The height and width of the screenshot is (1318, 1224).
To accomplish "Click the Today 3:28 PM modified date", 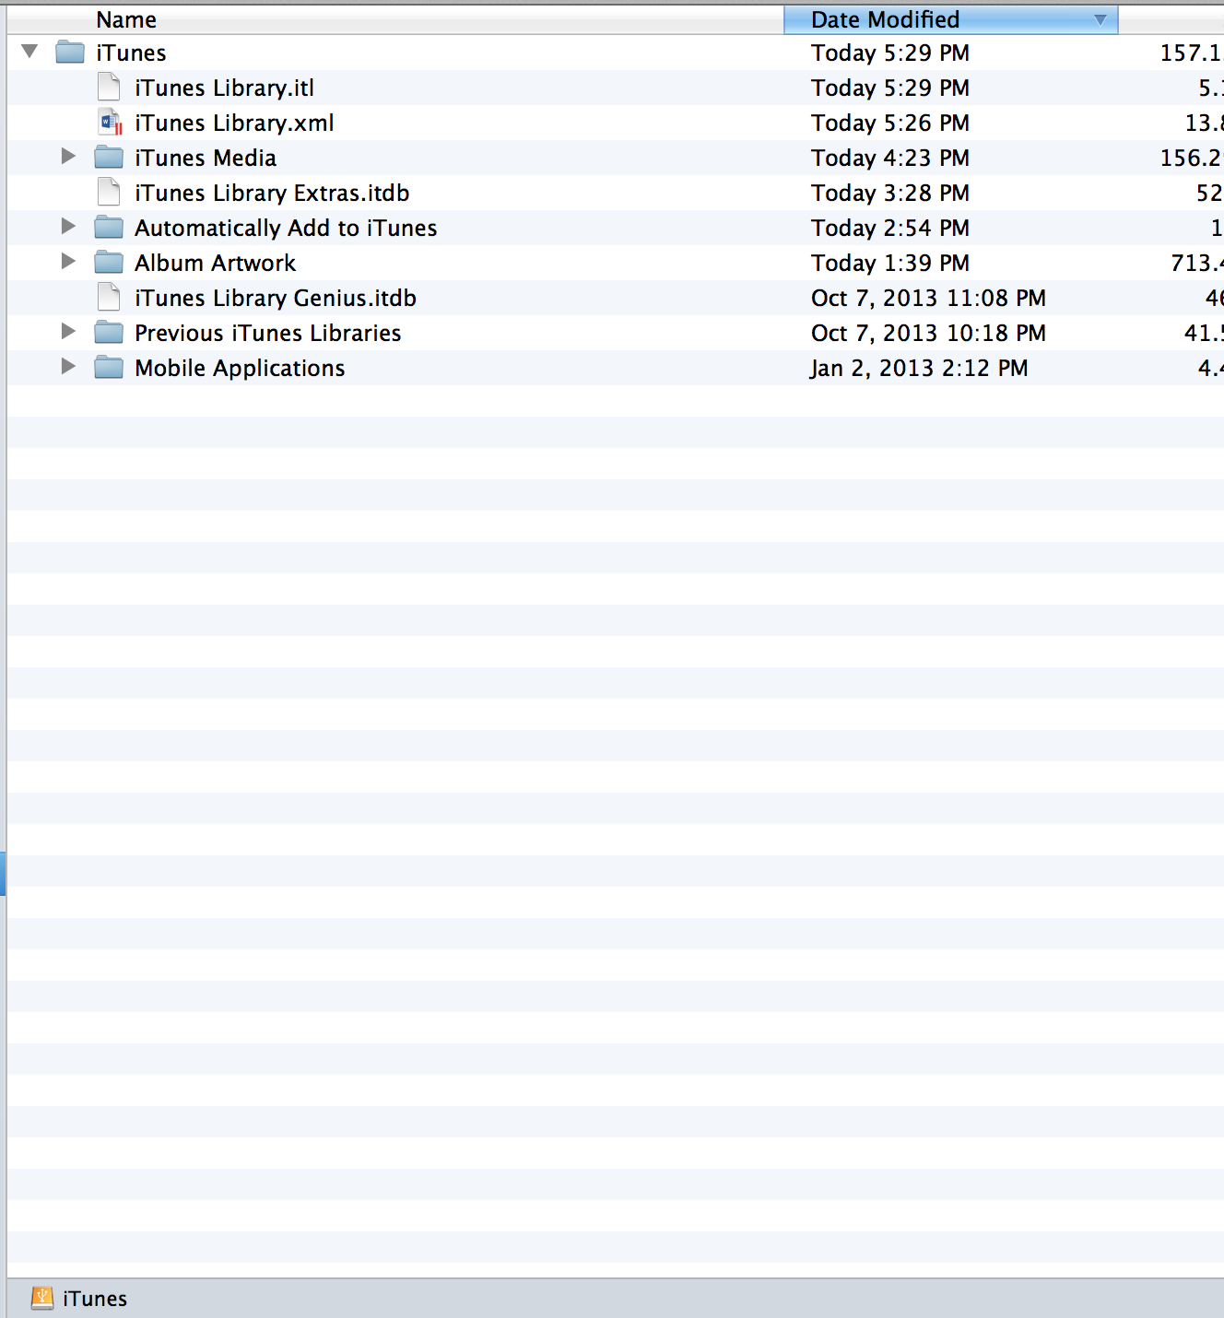I will (x=890, y=193).
